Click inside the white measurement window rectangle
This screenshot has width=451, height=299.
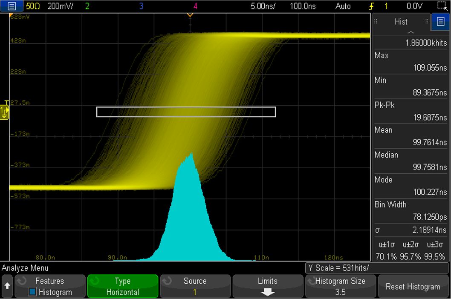tap(185, 112)
